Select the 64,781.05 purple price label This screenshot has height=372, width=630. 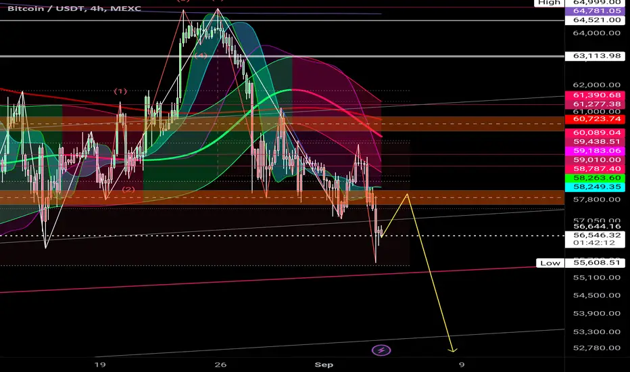(595, 11)
